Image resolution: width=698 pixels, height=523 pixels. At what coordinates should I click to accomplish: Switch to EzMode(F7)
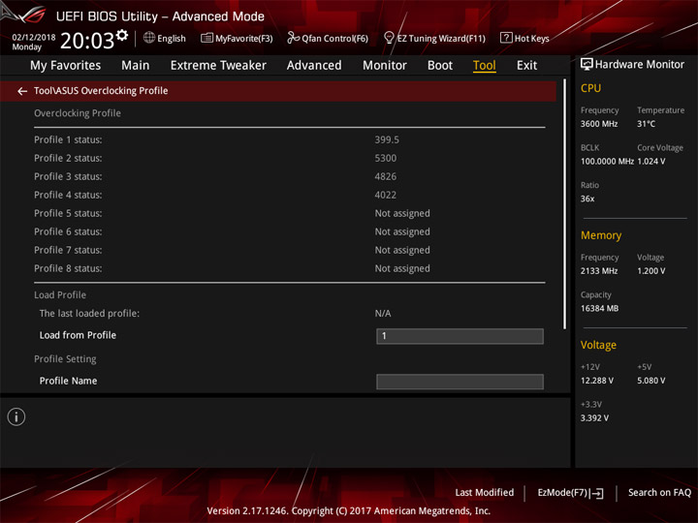[563, 493]
